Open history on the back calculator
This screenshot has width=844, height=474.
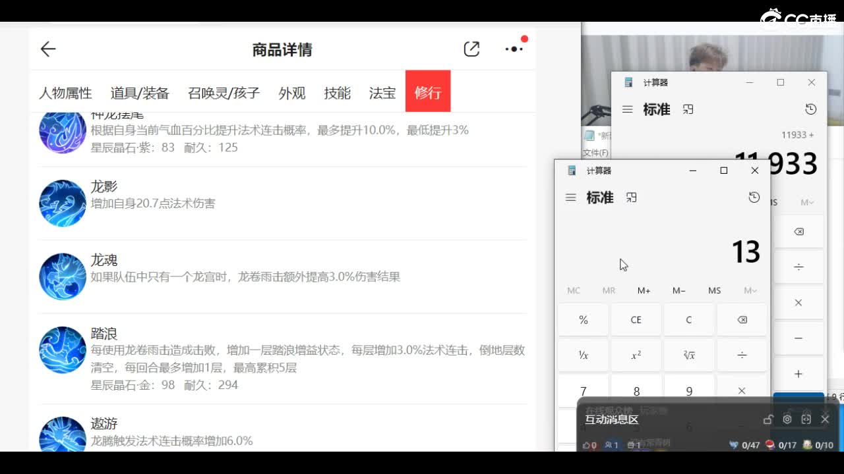click(811, 109)
